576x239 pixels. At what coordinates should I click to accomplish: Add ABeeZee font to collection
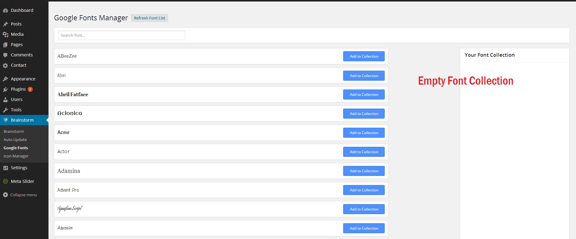[364, 56]
